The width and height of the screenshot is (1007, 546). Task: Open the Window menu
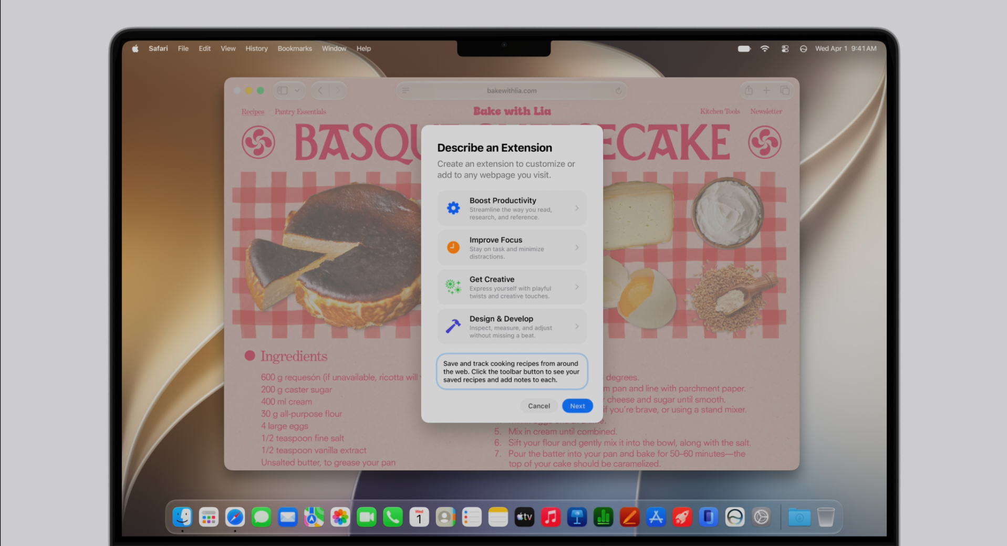334,48
